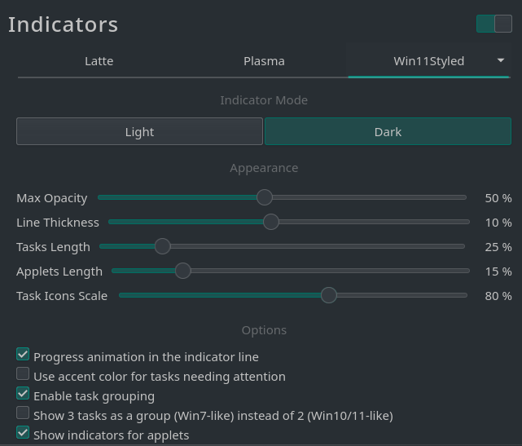Disable the Enable task grouping checkbox

point(23,393)
